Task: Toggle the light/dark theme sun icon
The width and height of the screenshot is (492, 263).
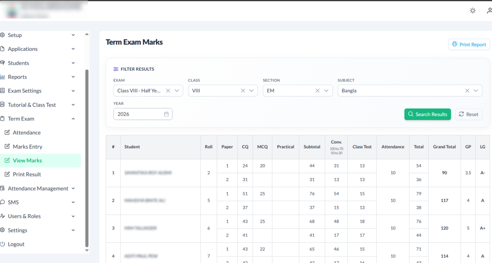Action: 473,11
